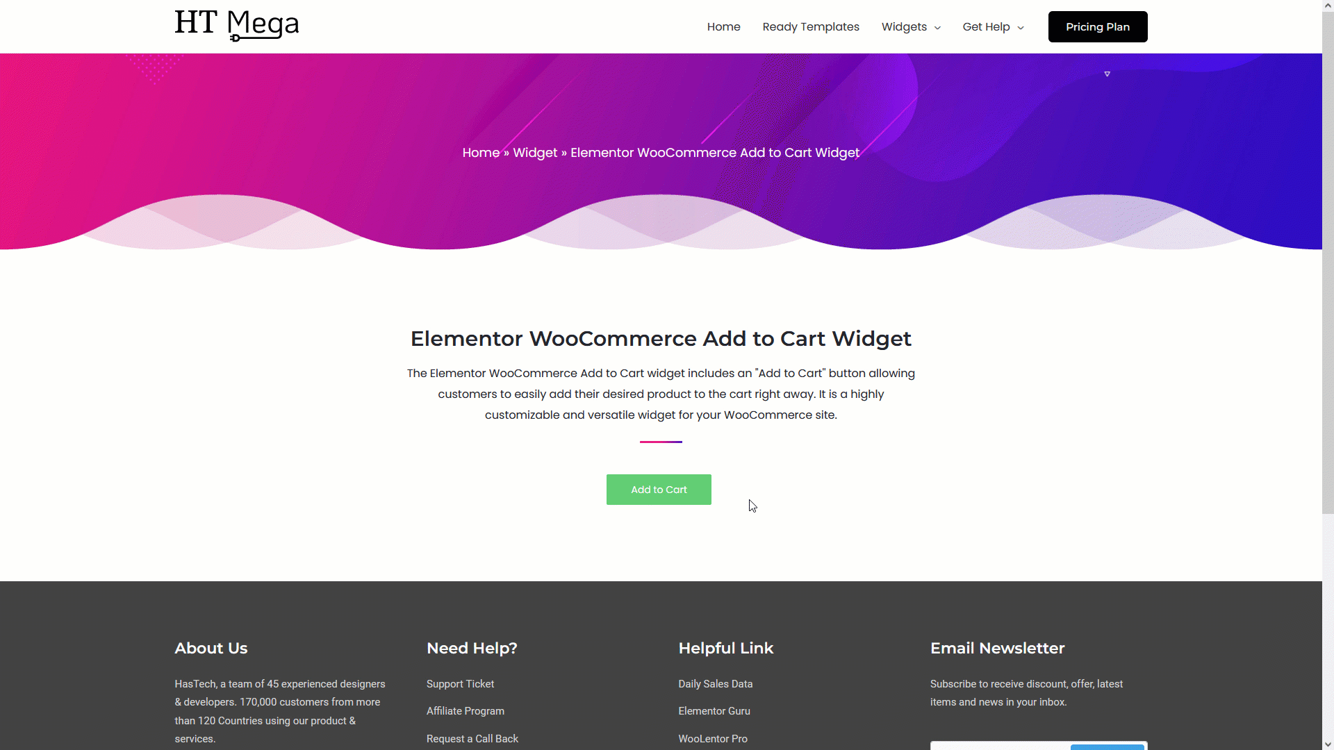Click the Affiliate Program link
This screenshot has height=750, width=1334.
point(466,710)
